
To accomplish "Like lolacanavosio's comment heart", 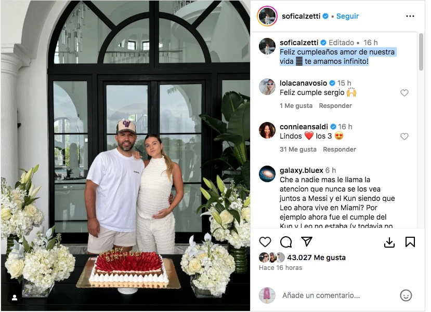I will 404,93.
